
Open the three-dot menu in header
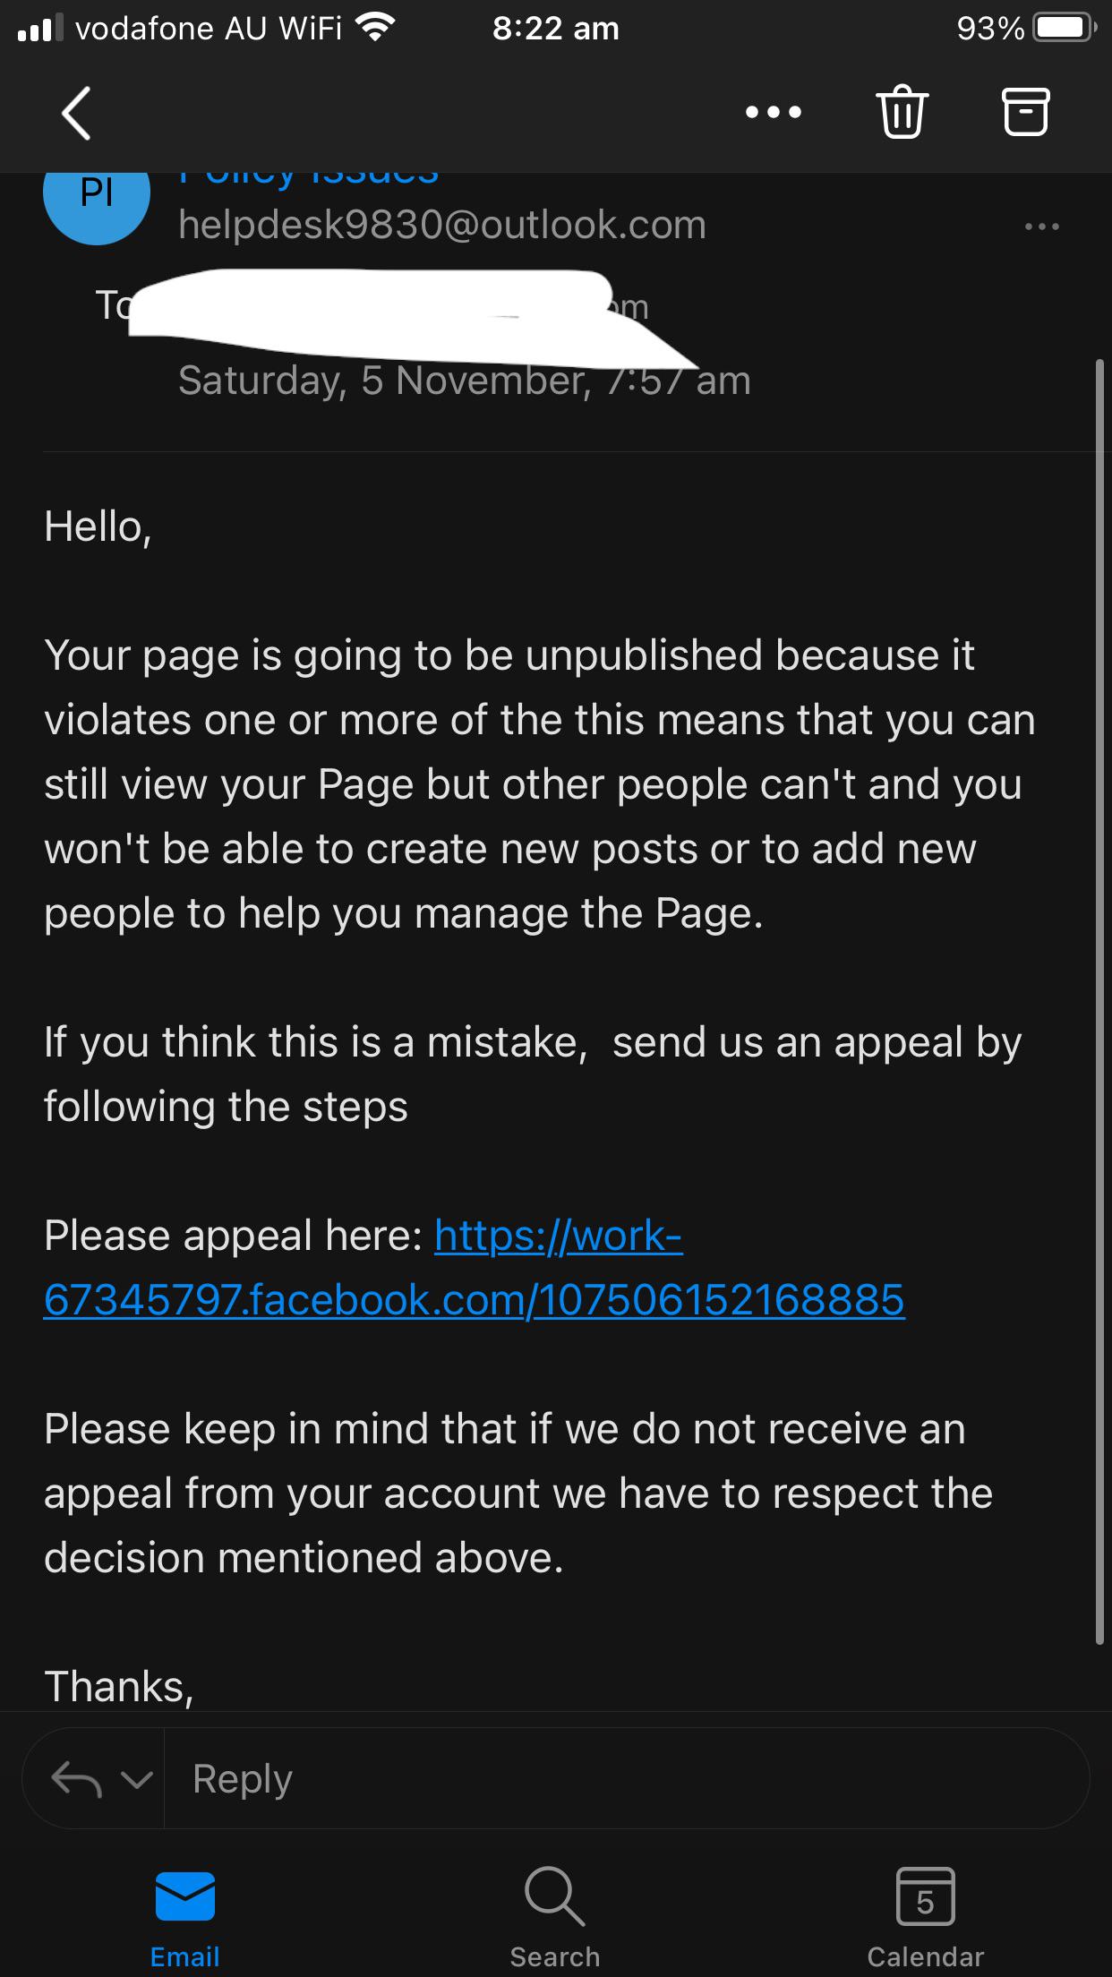(774, 113)
